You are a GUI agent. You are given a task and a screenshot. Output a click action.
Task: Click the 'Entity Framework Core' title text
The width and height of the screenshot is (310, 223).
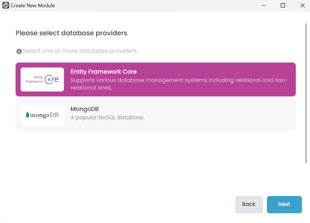click(104, 72)
